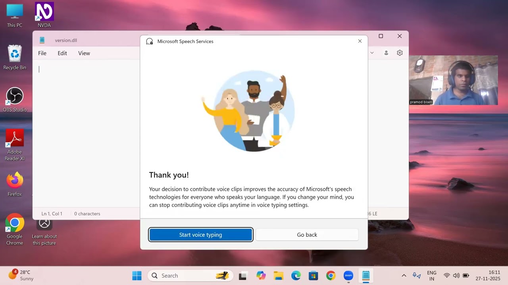508x285 pixels.
Task: Open the Windows Start menu
Action: 137,275
